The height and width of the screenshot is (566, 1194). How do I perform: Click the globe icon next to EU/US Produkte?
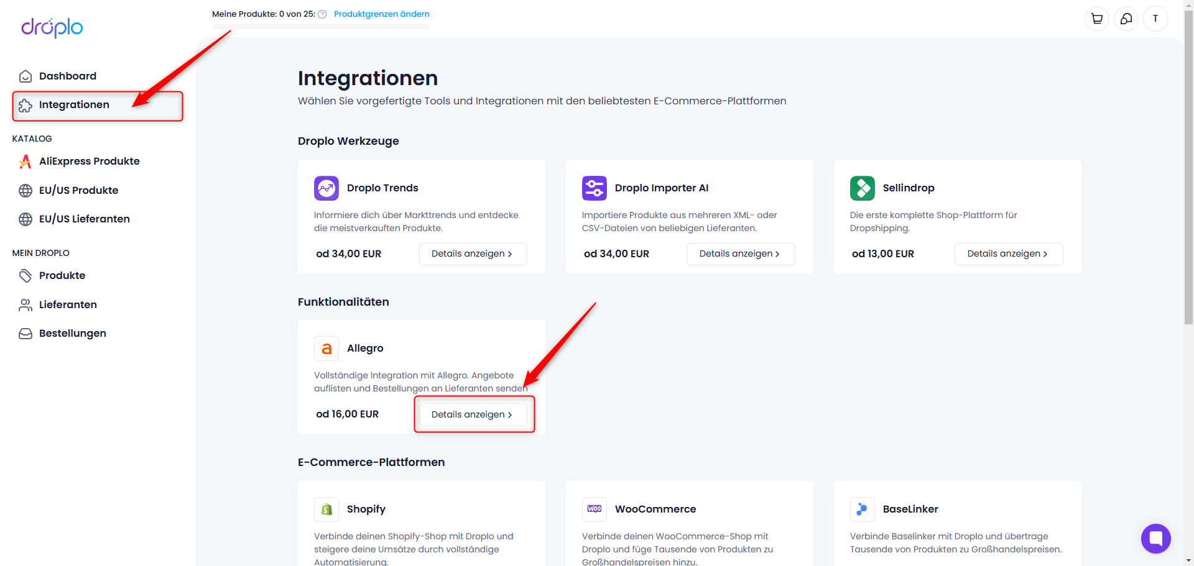click(25, 191)
